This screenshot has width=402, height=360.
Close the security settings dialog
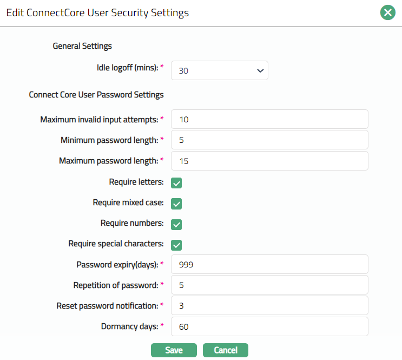click(387, 12)
